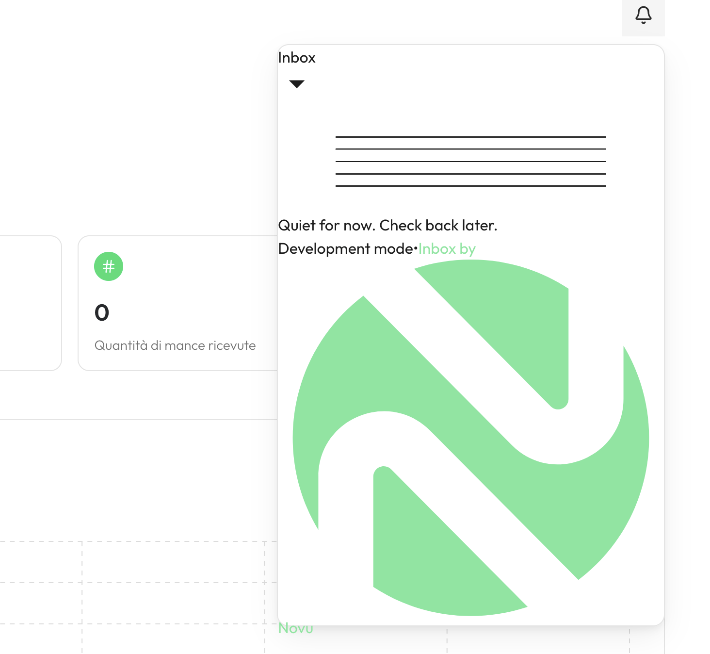Click the "Development mode" label
The height and width of the screenshot is (654, 710).
pyautogui.click(x=346, y=249)
